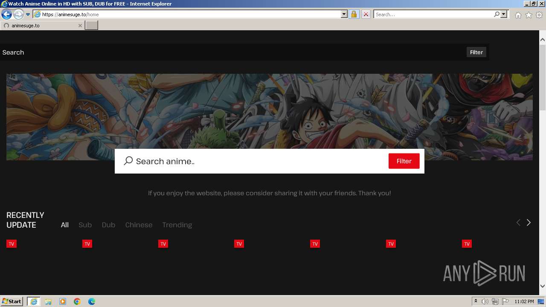The image size is (546, 307).
Task: Select the animesuge.to tab
Action: tap(42, 26)
